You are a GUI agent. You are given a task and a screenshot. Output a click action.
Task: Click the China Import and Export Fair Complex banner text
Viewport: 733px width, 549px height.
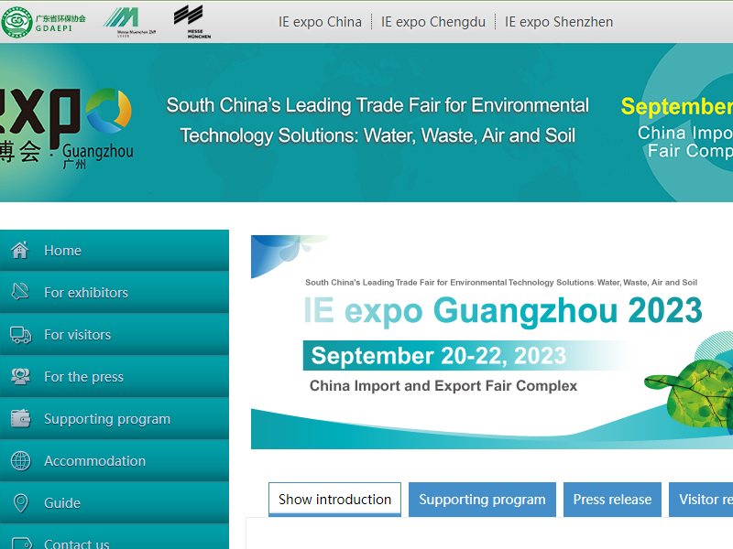443,386
